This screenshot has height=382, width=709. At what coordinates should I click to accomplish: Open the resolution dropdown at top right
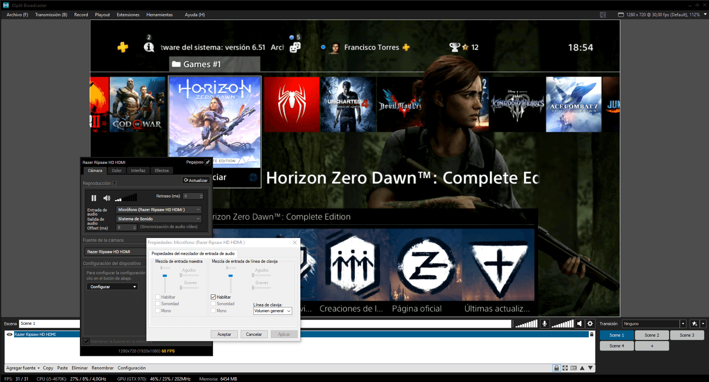(705, 14)
